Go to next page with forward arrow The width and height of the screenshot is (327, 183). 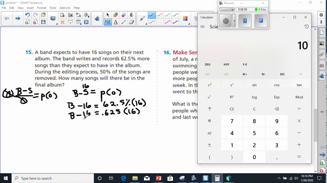click(18, 19)
